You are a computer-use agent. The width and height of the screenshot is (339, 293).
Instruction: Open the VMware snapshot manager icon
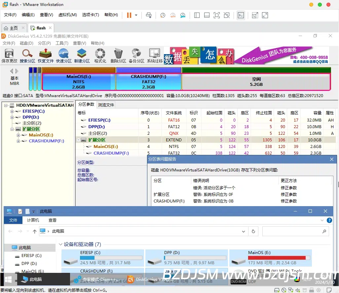183,15
